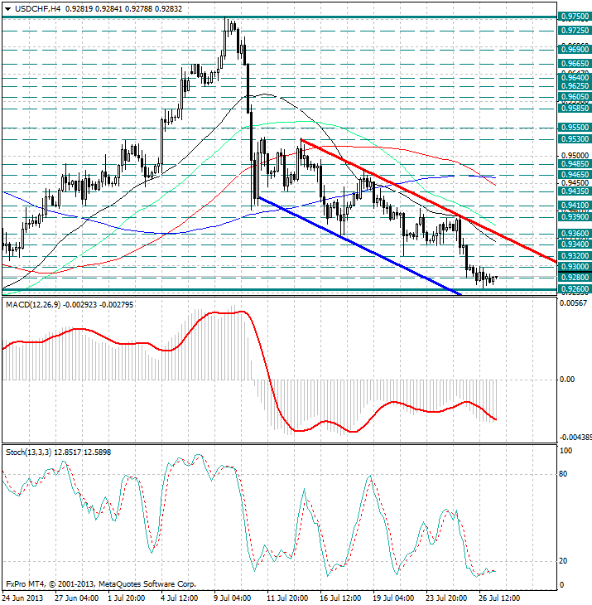Select the thick red descending trendline
The image size is (592, 605).
[428, 201]
